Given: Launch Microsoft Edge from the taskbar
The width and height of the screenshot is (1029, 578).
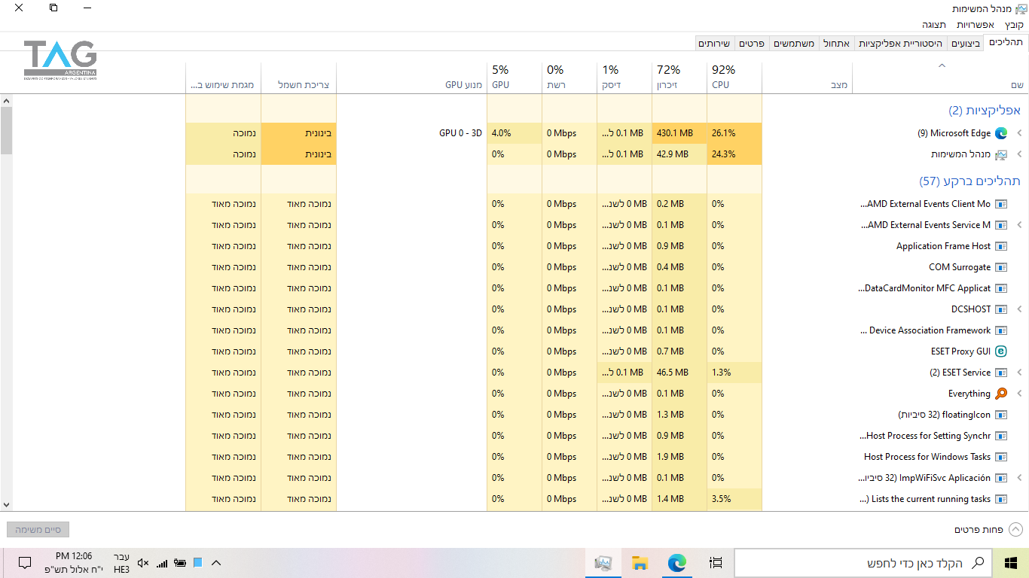Looking at the screenshot, I should (677, 563).
